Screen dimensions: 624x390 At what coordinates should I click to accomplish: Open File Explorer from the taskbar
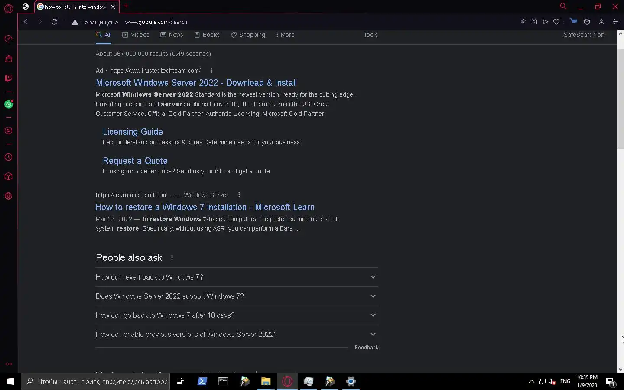point(266,381)
